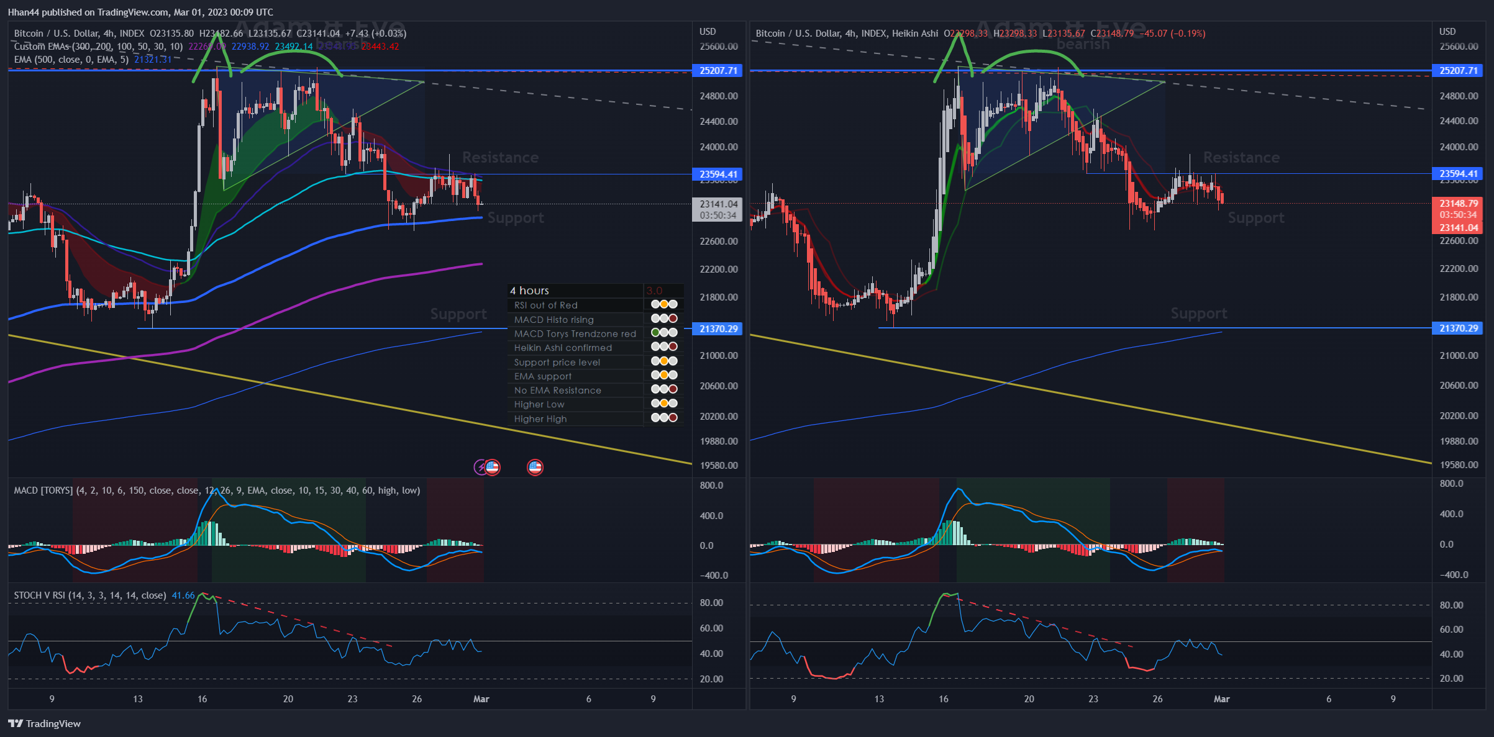The image size is (1494, 737).
Task: Click 'Mar' on the right chart time axis
Action: (1221, 699)
